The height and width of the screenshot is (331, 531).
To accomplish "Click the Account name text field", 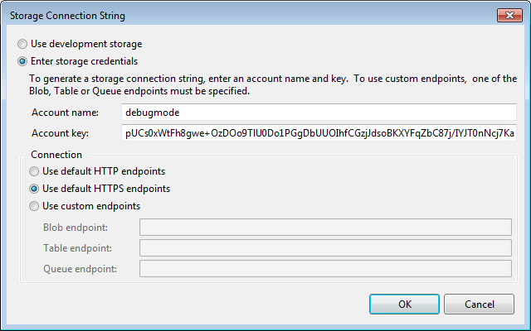I will [318, 112].
